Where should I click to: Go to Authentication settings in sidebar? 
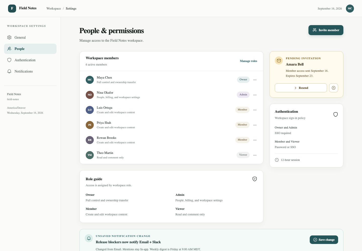pos(30,60)
